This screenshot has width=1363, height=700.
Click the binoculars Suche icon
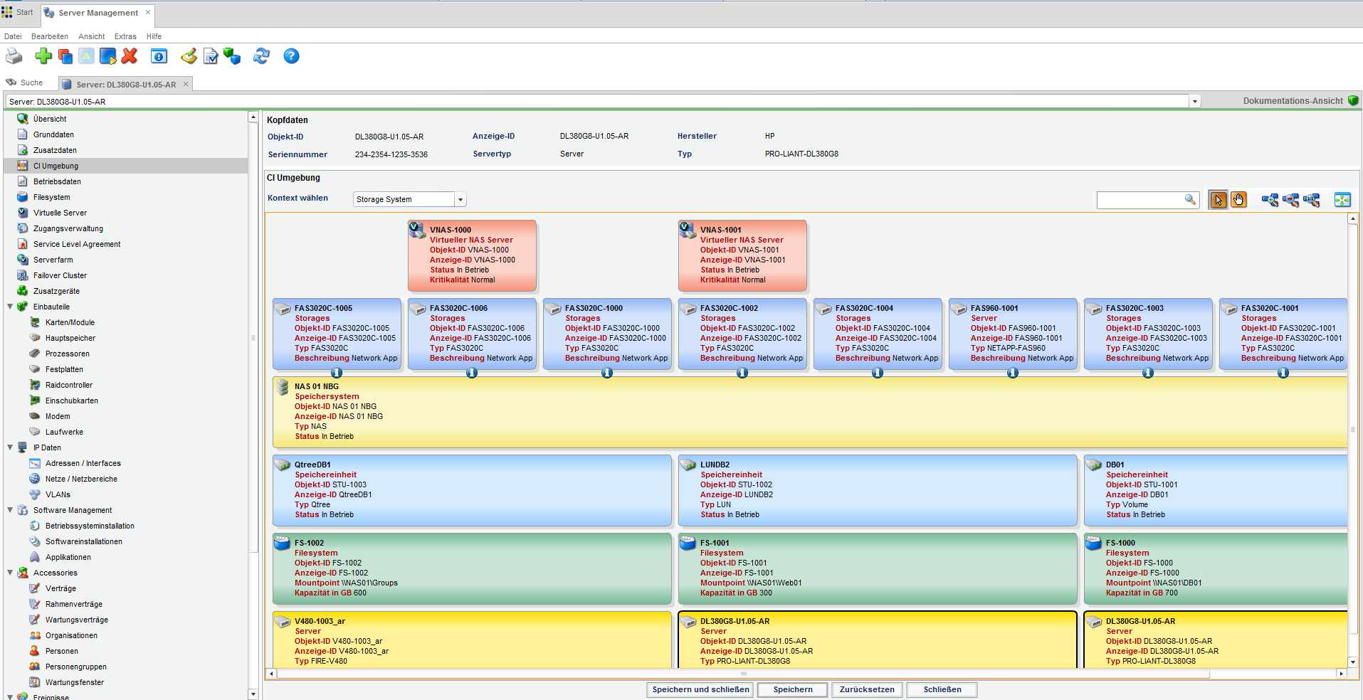point(11,83)
